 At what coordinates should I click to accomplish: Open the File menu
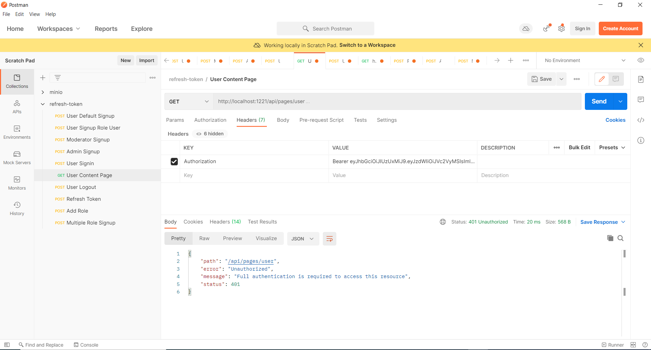click(x=6, y=14)
